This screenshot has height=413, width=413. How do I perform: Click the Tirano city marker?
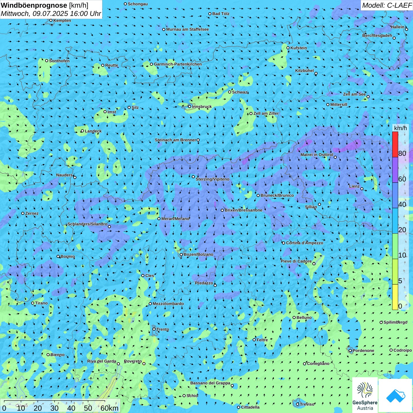[x=33, y=303]
